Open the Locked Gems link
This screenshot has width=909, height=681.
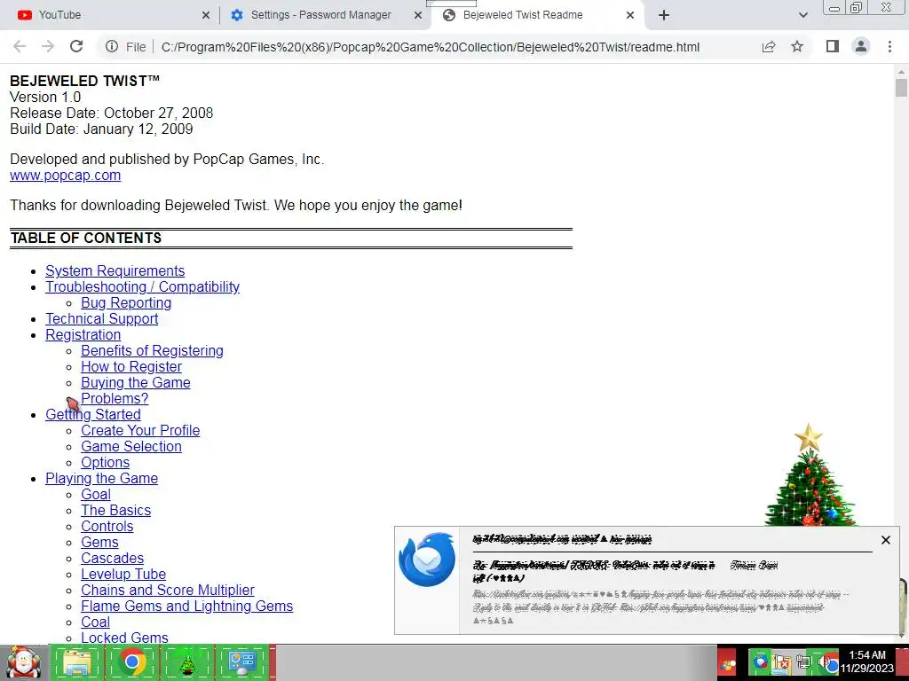point(124,638)
